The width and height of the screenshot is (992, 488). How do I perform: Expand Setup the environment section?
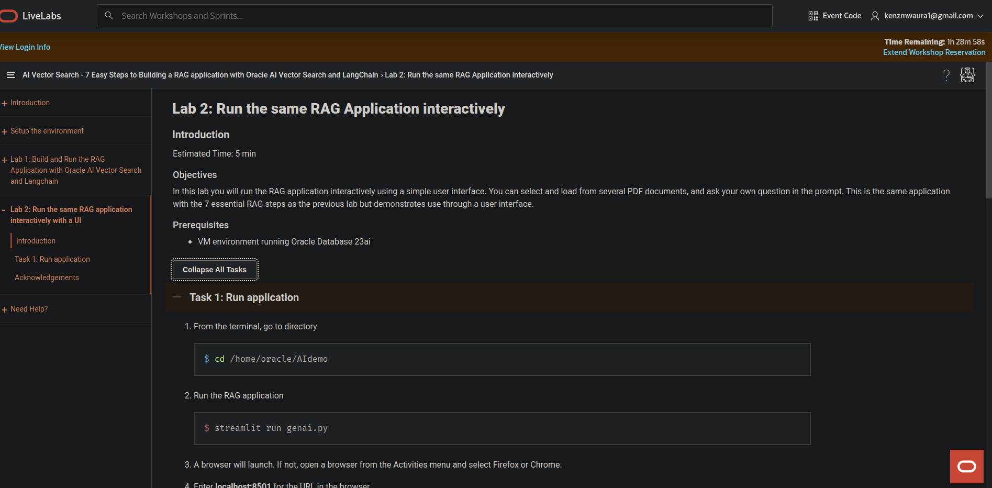coord(4,131)
